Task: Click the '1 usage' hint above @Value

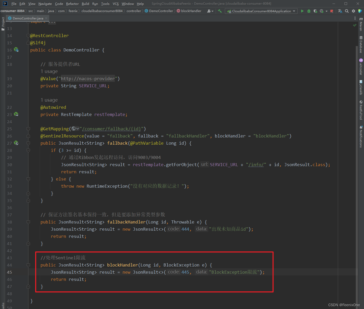Action: click(49, 71)
